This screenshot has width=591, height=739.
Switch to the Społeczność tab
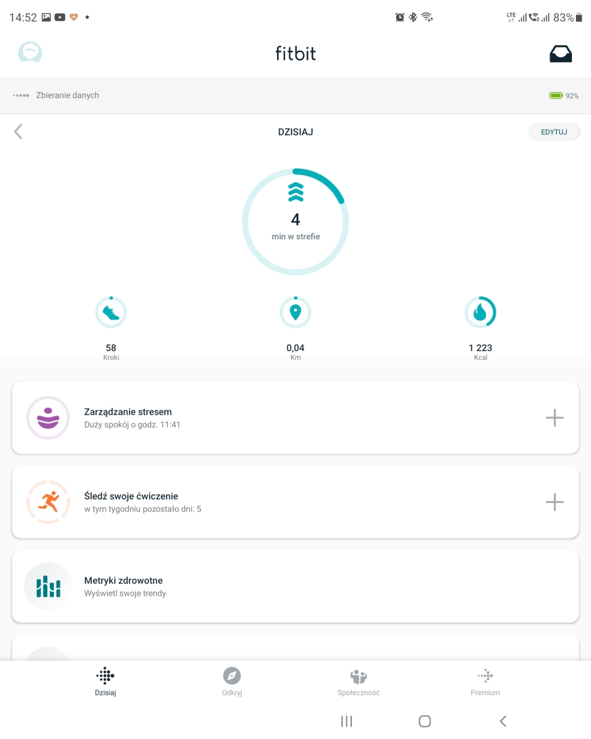(358, 681)
